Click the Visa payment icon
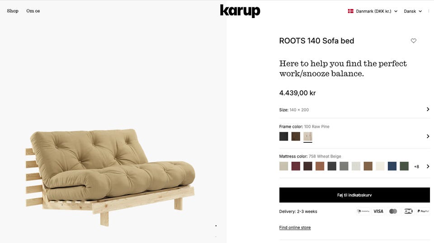Screen dimensions: 434x243 coord(378,211)
